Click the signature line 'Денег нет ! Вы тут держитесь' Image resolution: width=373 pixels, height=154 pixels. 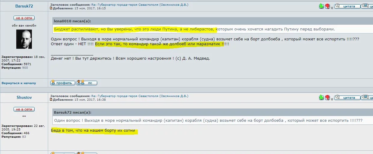[82, 58]
